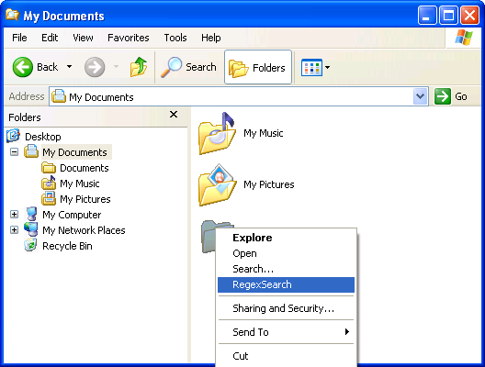Viewport: 485px width, 367px height.
Task: Click the Recycle Bin tree icon
Action: click(30, 246)
